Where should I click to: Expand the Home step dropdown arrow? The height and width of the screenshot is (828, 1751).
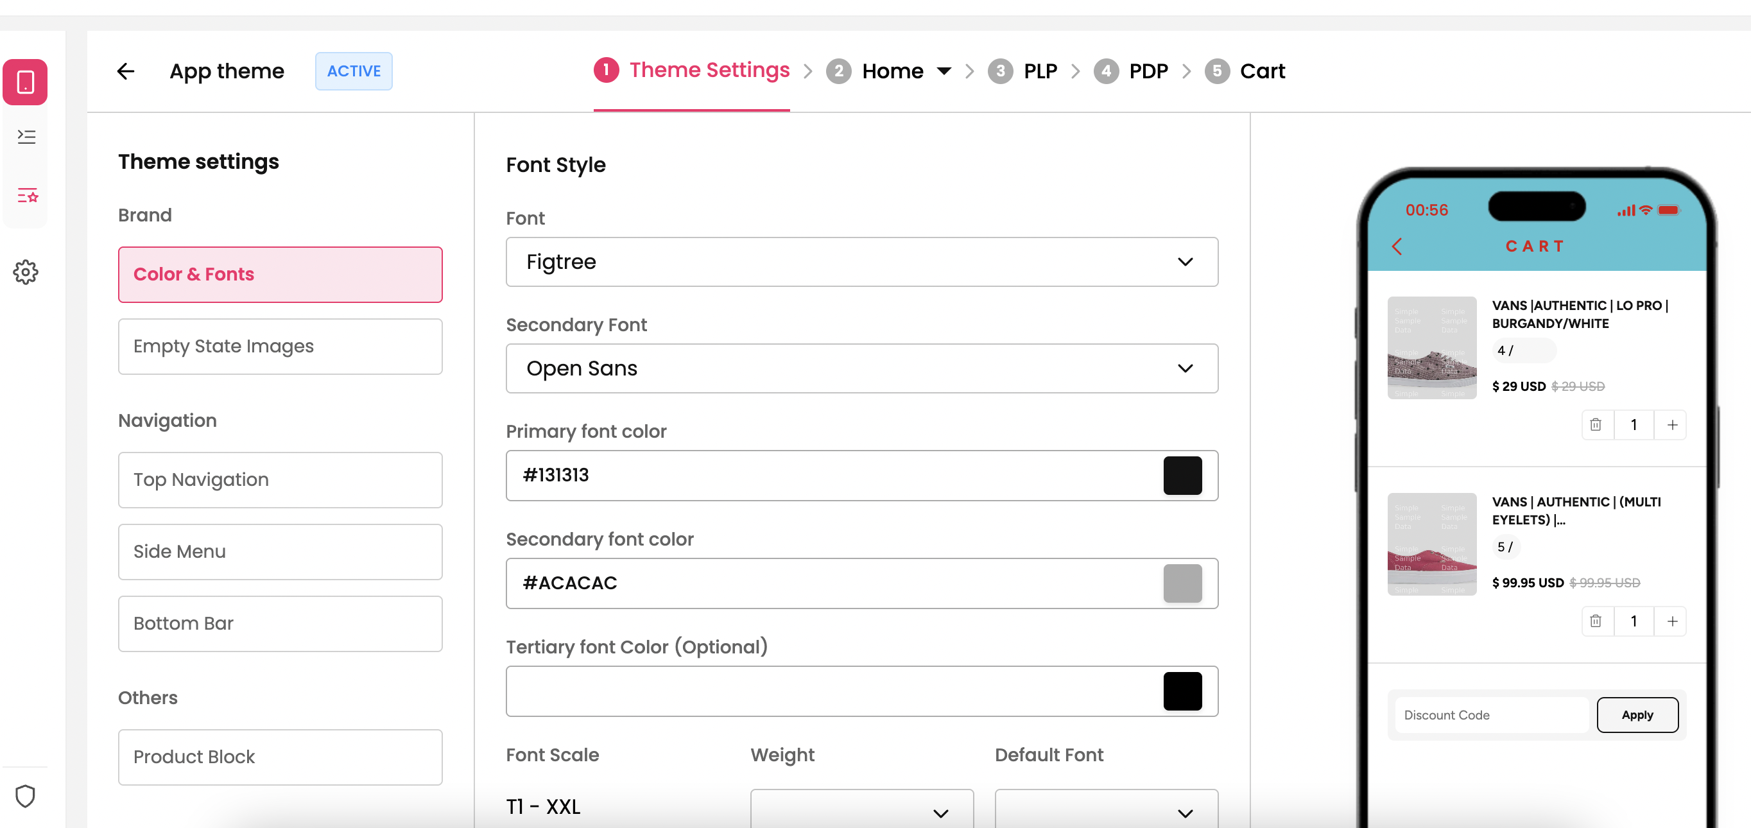[944, 71]
